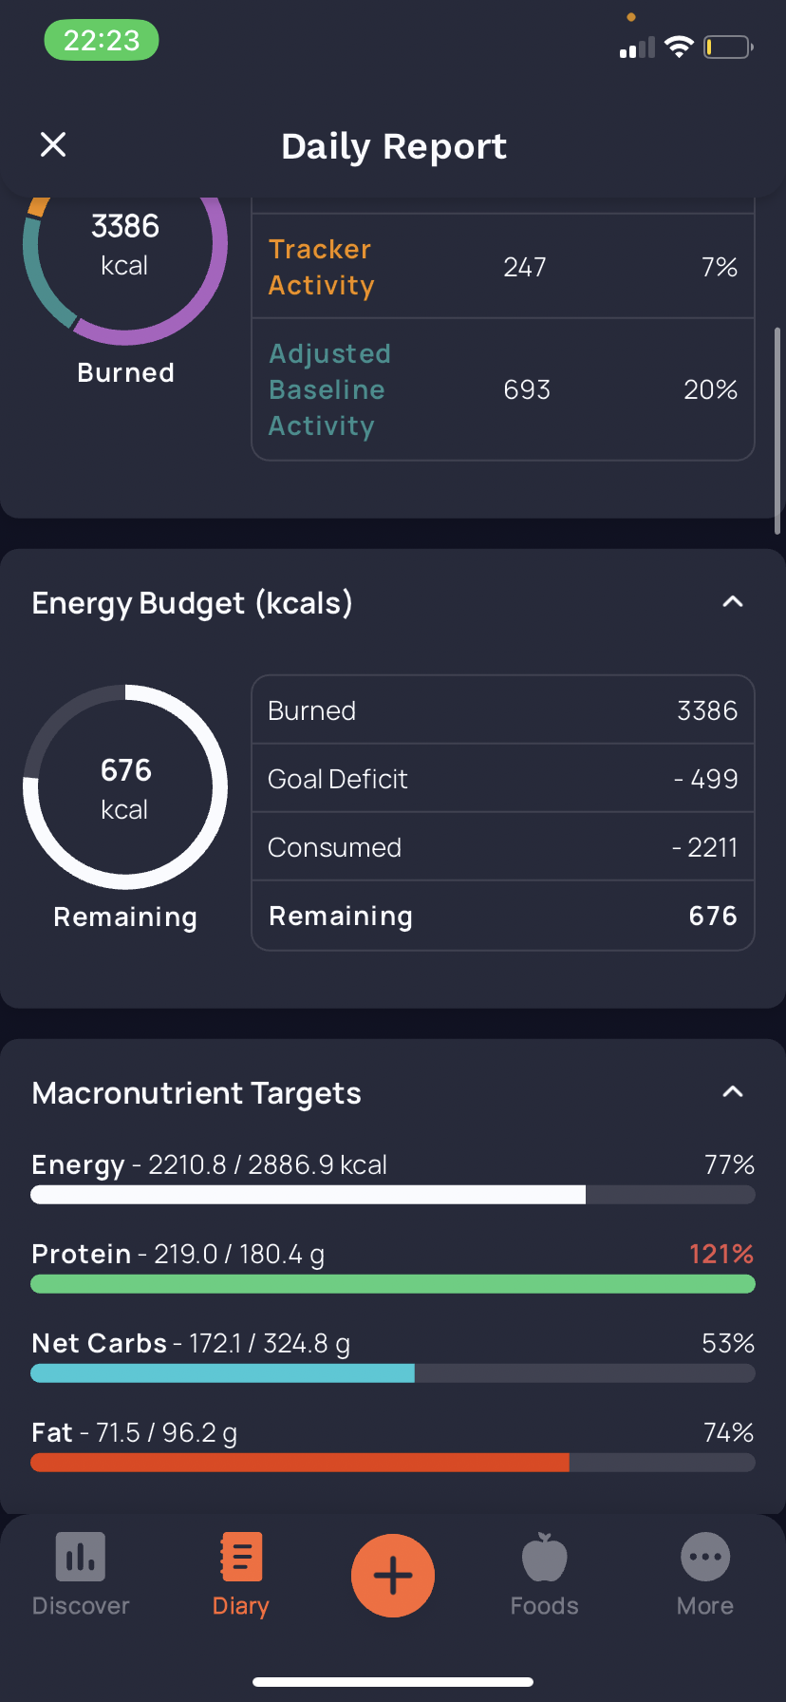Tap the cellular signal bars icon
The width and height of the screenshot is (786, 1702).
[x=637, y=47]
